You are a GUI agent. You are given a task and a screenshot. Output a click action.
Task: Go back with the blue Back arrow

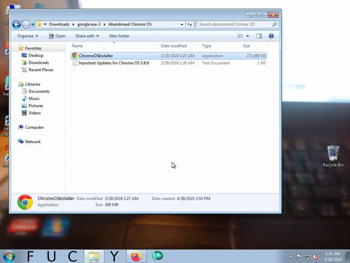16,24
